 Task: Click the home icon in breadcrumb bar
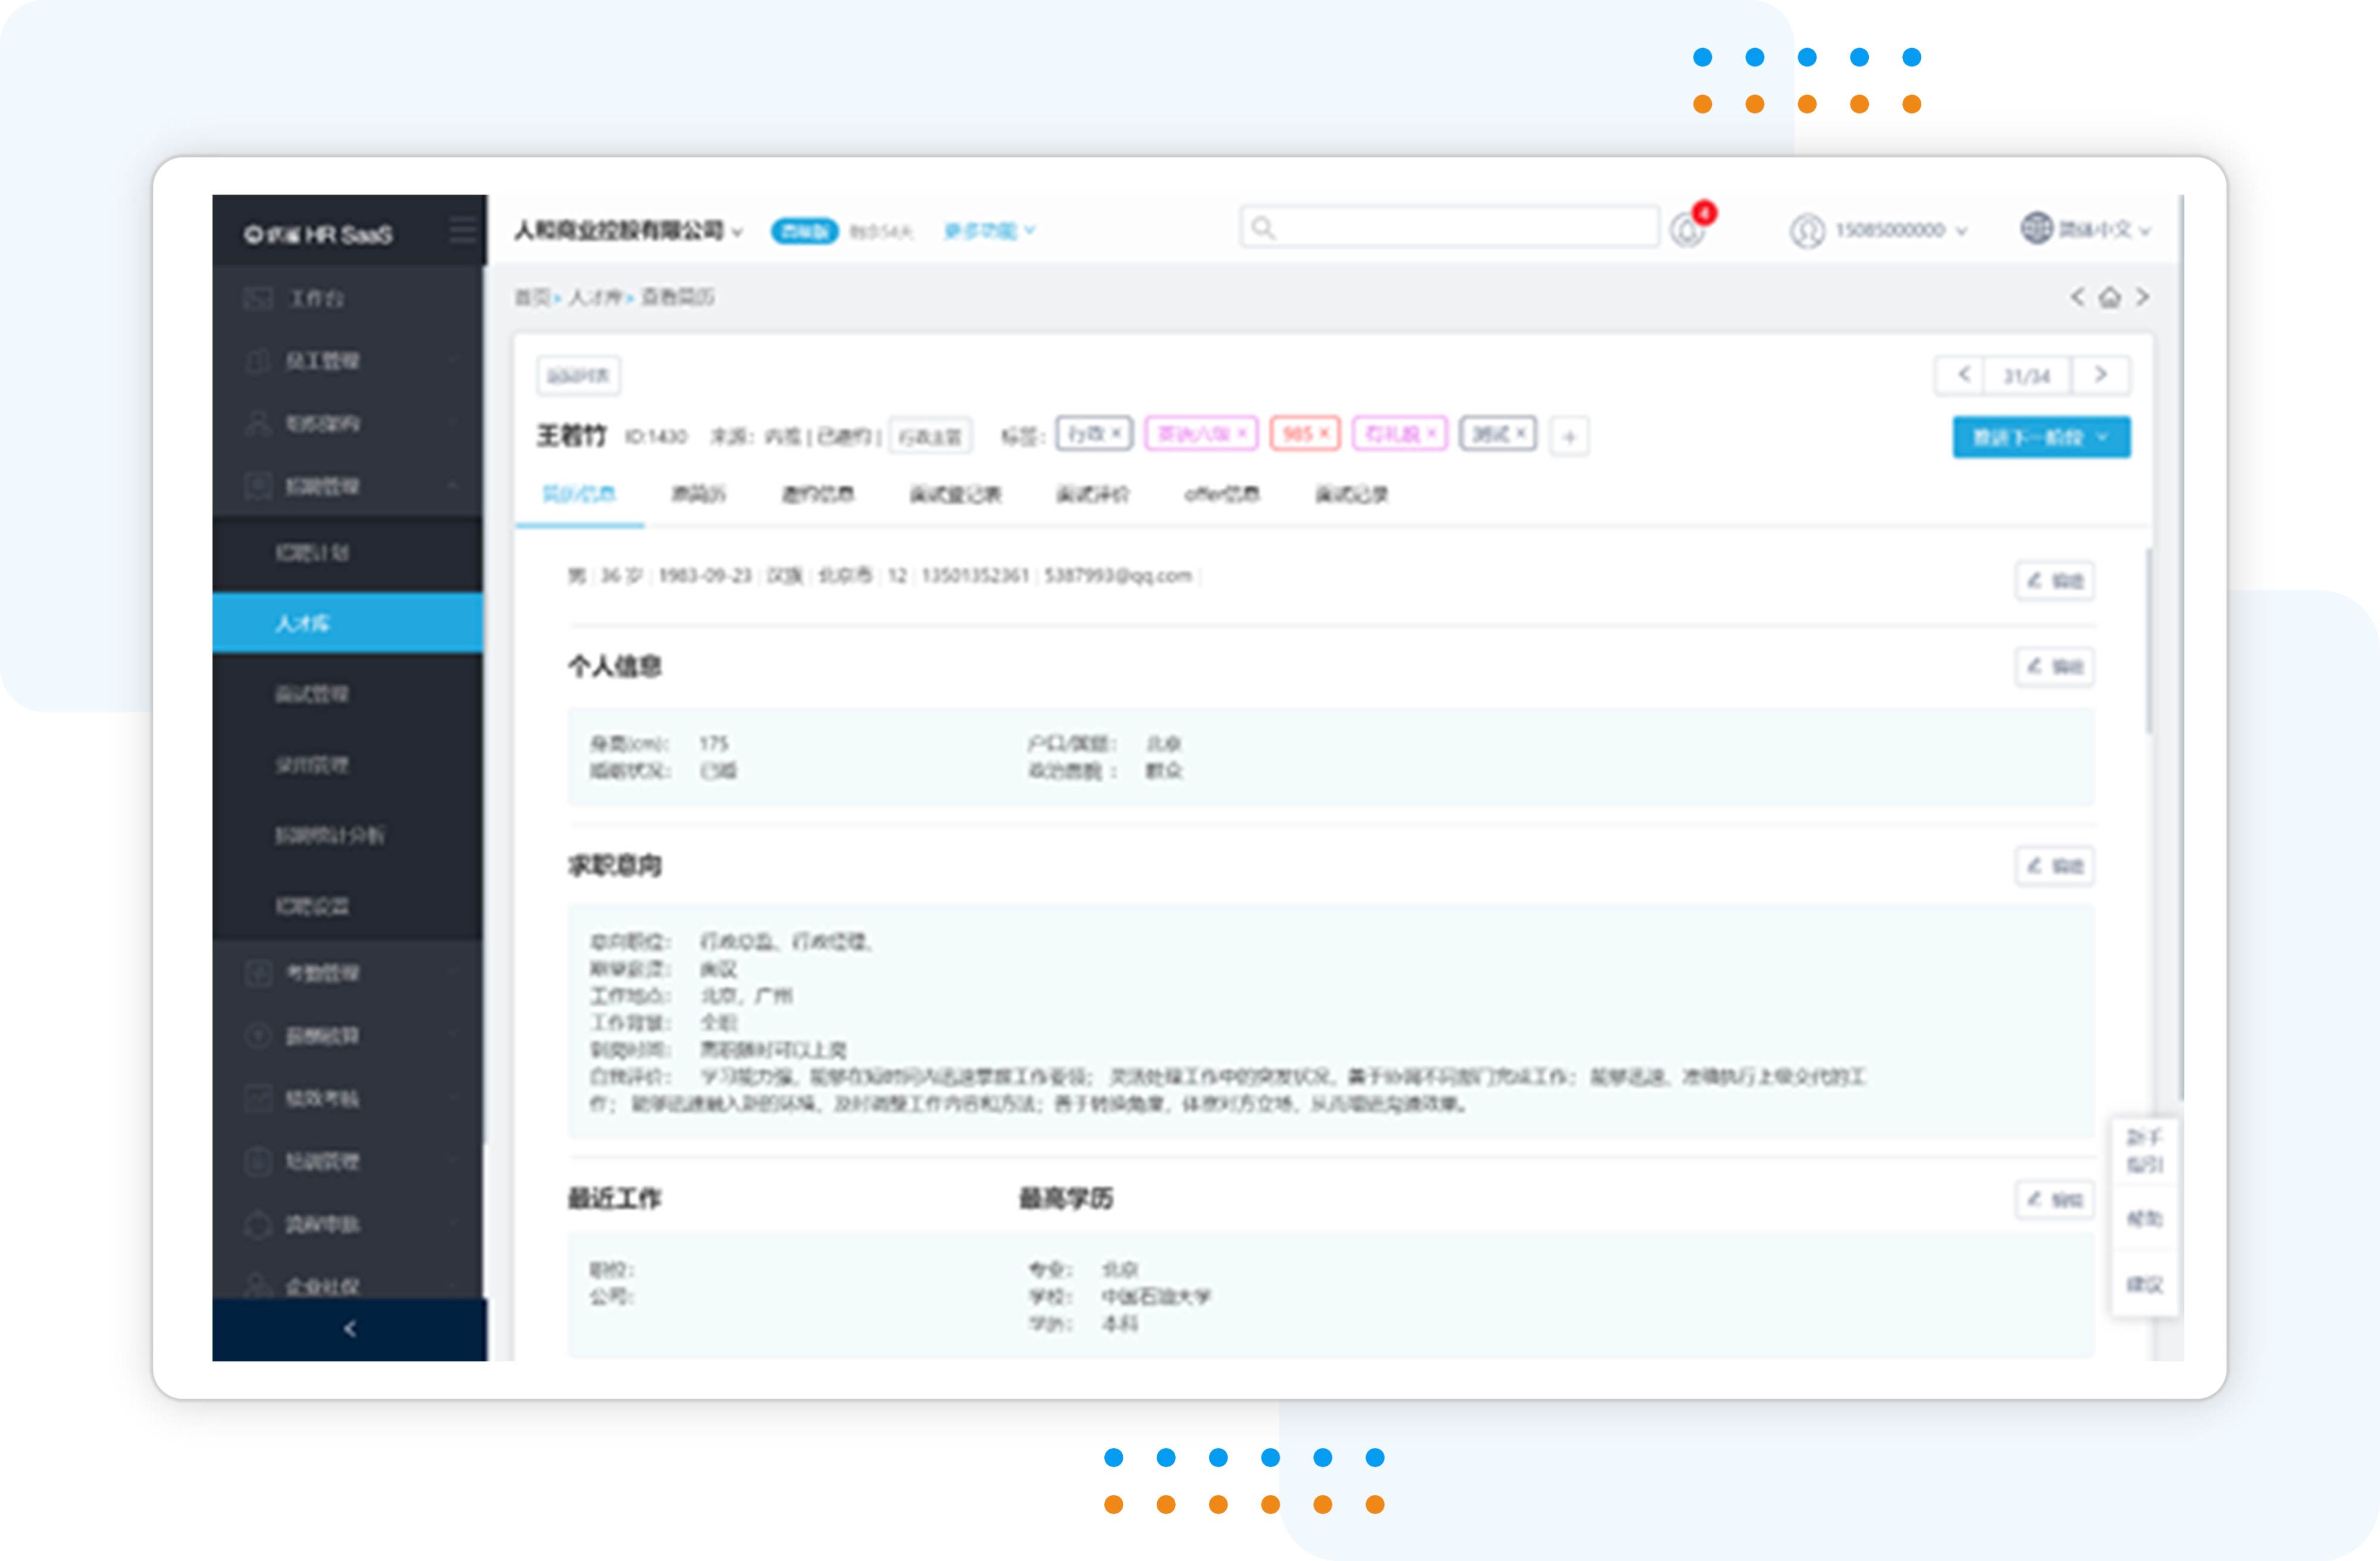pos(2110,297)
